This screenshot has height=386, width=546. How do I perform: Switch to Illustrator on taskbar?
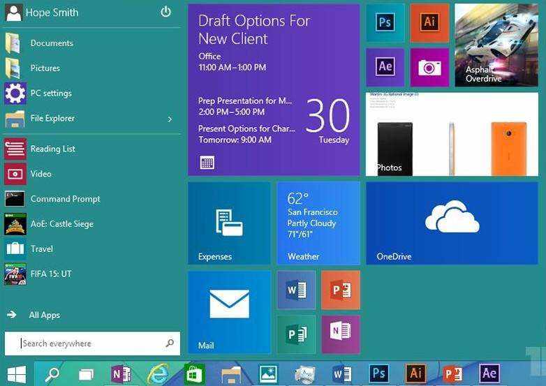coord(415,373)
